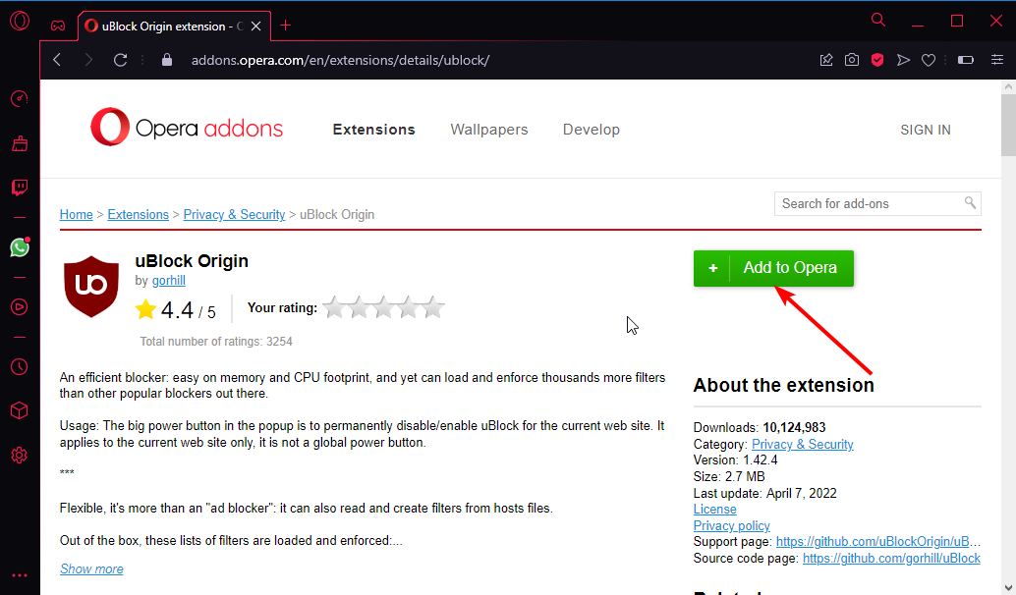This screenshot has width=1016, height=595.
Task: Open WhatsApp in the sidebar
Action: tap(20, 247)
